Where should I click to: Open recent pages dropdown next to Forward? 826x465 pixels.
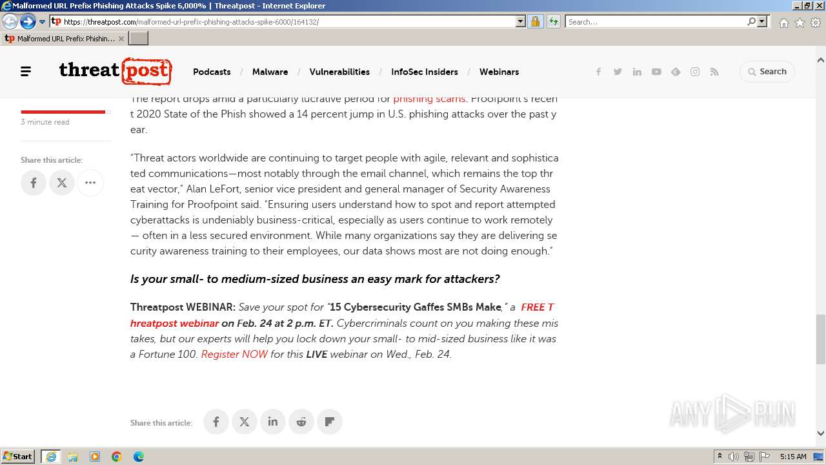coord(42,21)
